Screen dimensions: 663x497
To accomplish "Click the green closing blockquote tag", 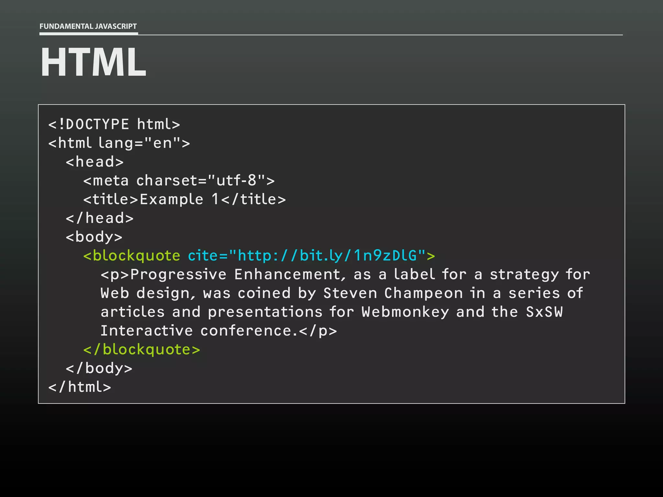I will click(x=142, y=350).
